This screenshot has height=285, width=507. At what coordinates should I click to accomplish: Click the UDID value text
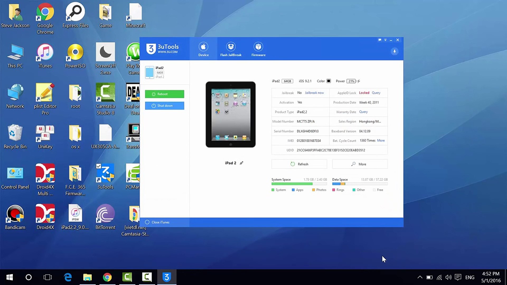tap(331, 150)
